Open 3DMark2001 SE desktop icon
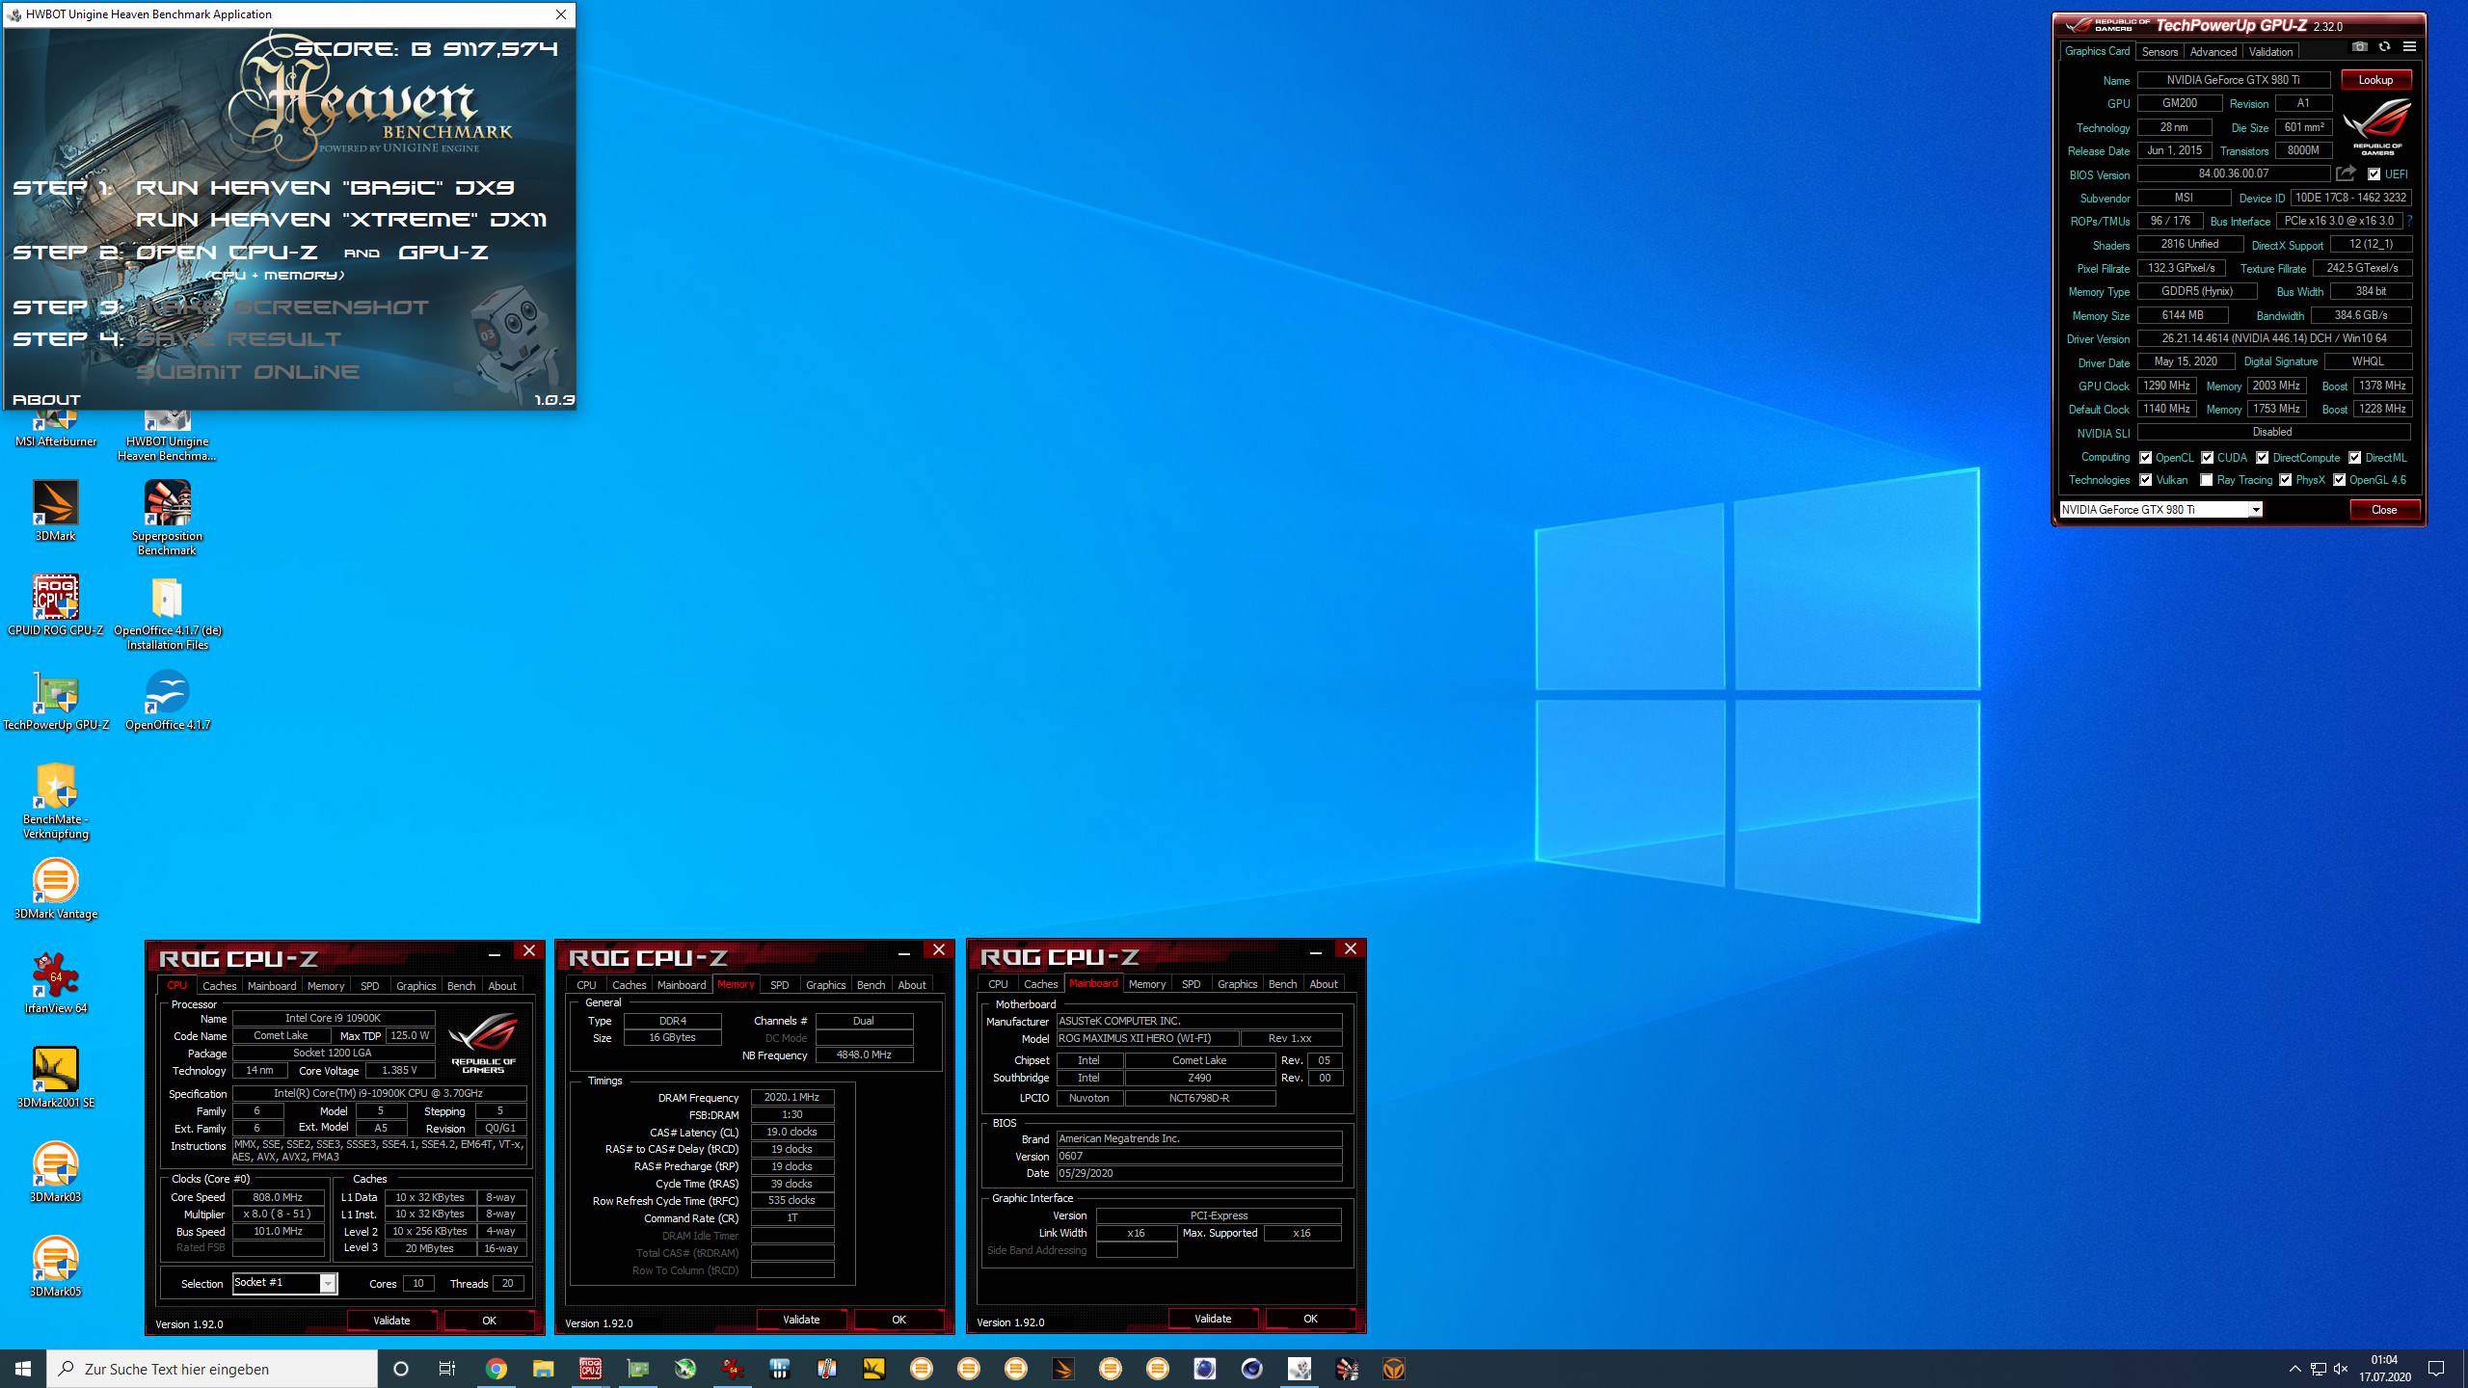The height and width of the screenshot is (1388, 2468). [x=56, y=1078]
